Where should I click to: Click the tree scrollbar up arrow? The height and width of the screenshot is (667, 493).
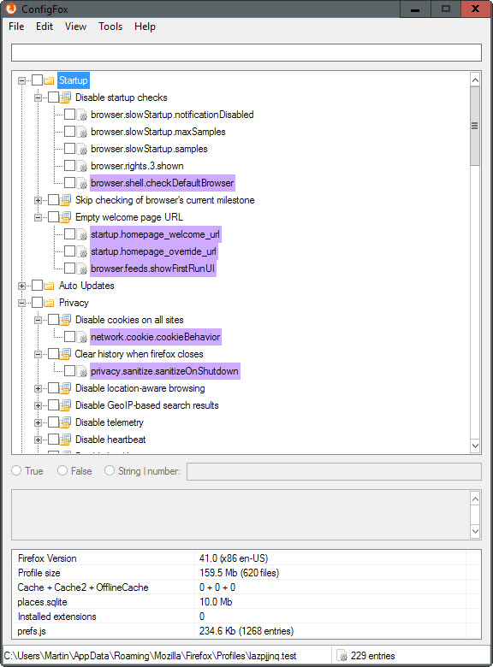[x=475, y=80]
